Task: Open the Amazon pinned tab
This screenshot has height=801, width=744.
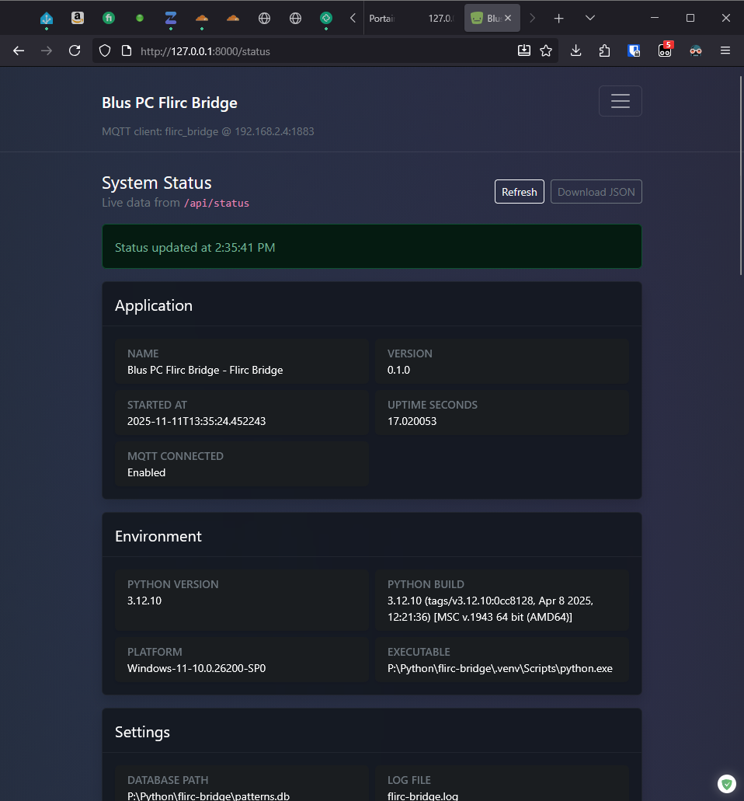Action: [x=78, y=19]
